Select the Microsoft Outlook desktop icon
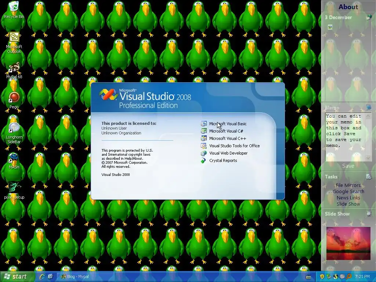Image resolution: width=376 pixels, height=282 pixels. click(x=14, y=43)
